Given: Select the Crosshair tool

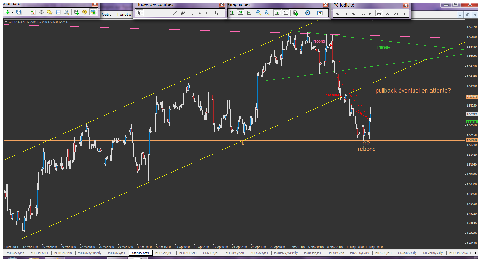Looking at the screenshot, I should tap(148, 13).
